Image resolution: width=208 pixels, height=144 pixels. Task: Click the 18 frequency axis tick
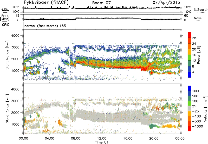17,16
